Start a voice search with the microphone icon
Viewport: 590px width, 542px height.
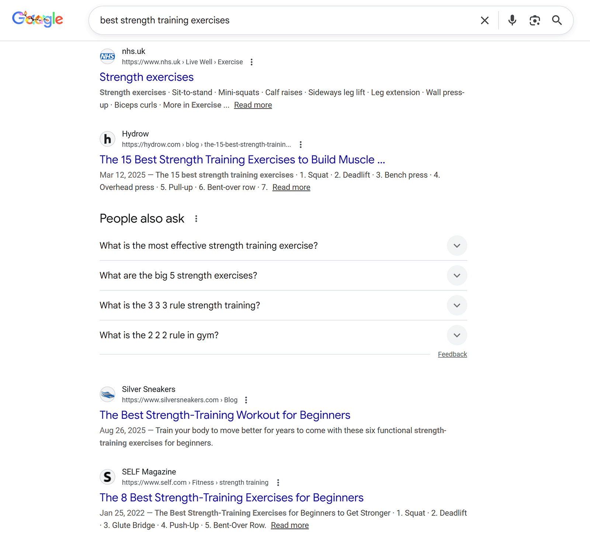pyautogui.click(x=512, y=20)
